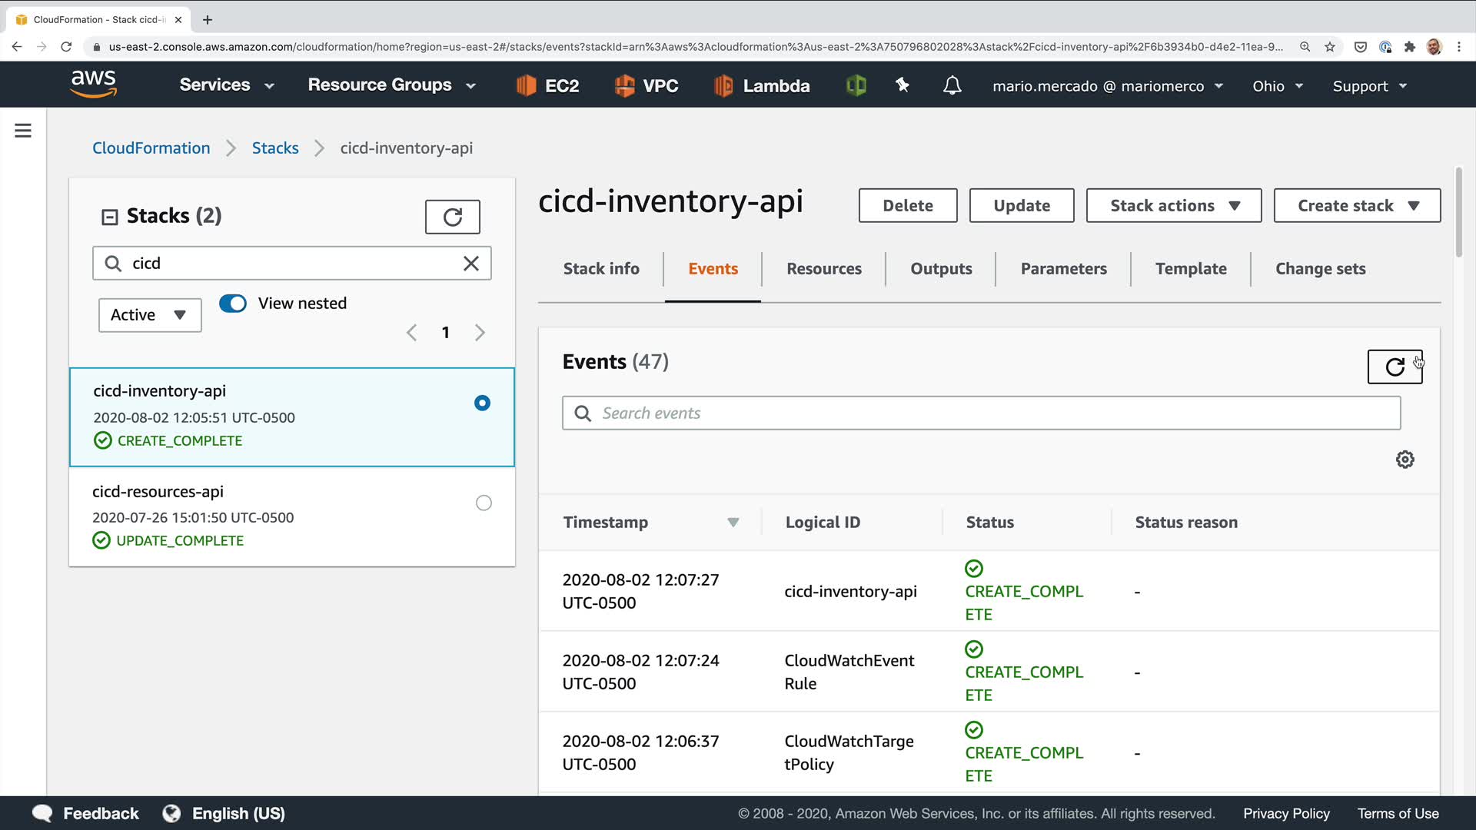Image resolution: width=1476 pixels, height=830 pixels.
Task: Open the Lambda shortcut
Action: pyautogui.click(x=762, y=85)
